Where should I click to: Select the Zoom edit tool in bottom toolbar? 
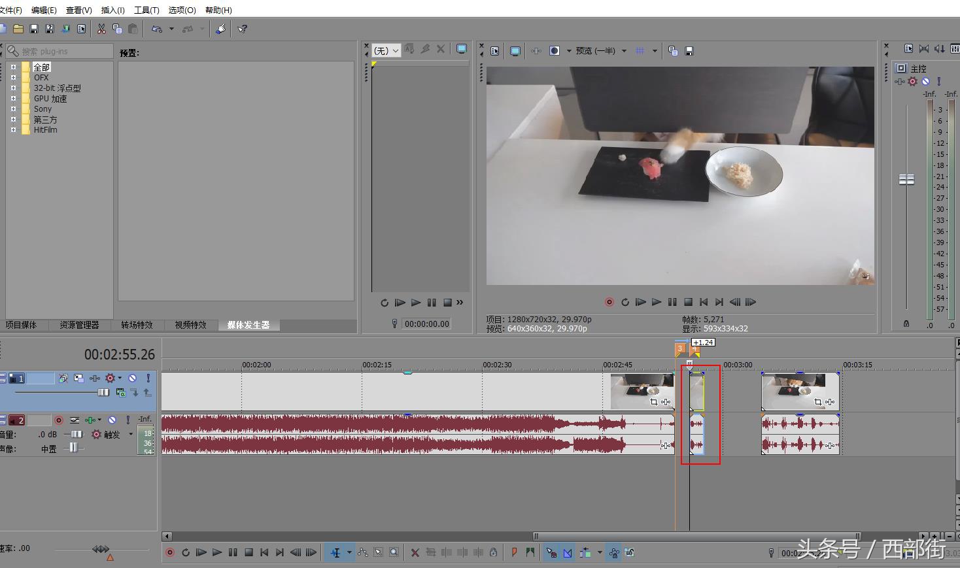pos(394,552)
